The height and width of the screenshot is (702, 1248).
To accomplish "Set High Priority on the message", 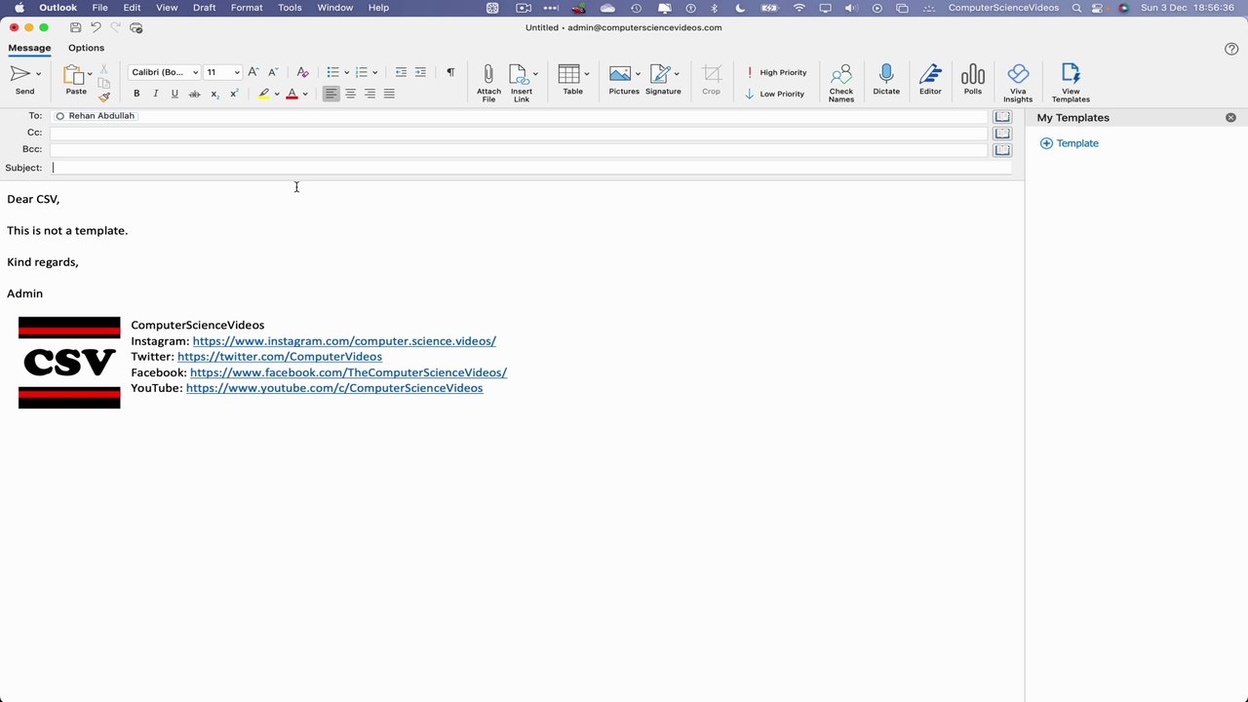I will point(776,72).
